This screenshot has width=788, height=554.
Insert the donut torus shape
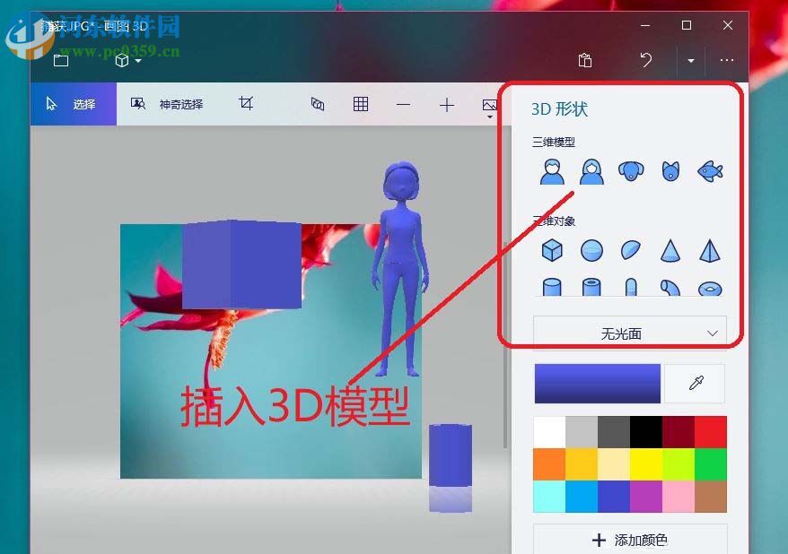(709, 287)
